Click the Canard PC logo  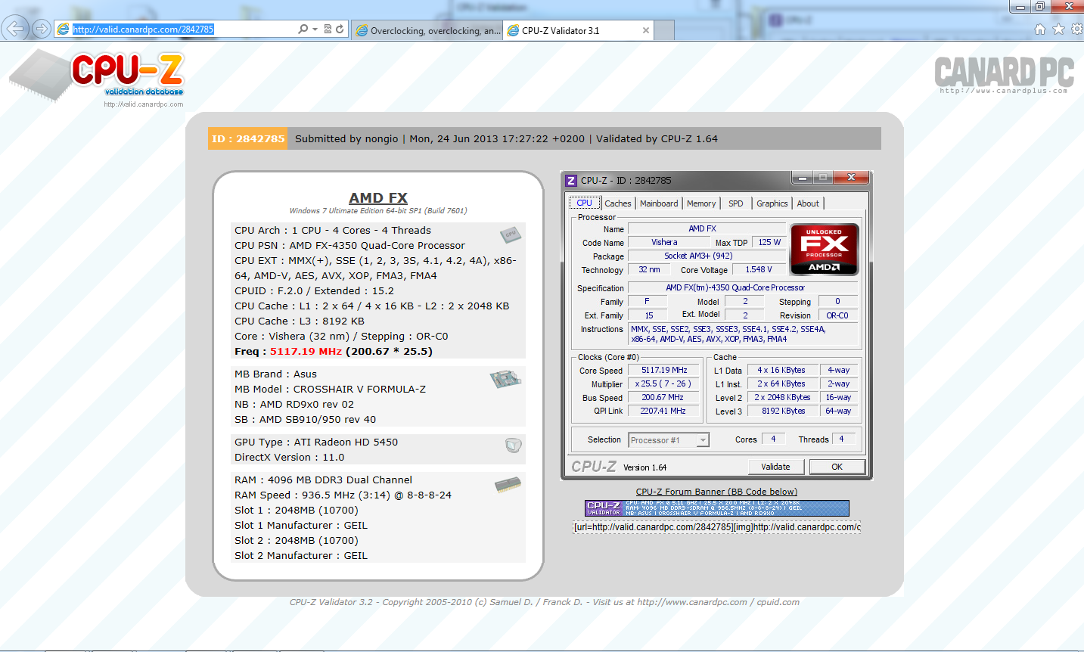pos(1004,74)
